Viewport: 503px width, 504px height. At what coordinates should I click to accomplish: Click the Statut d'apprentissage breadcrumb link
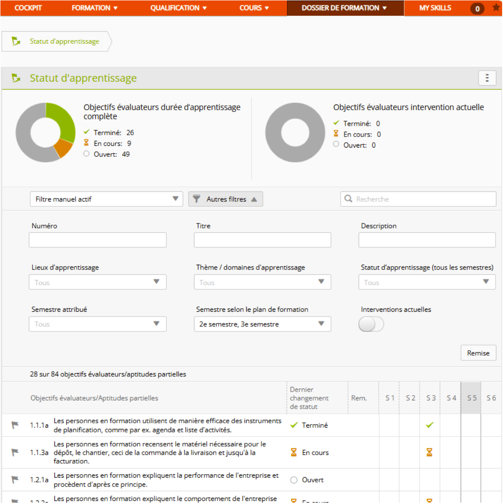[64, 41]
